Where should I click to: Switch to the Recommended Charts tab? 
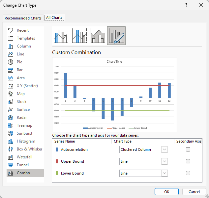(23, 18)
